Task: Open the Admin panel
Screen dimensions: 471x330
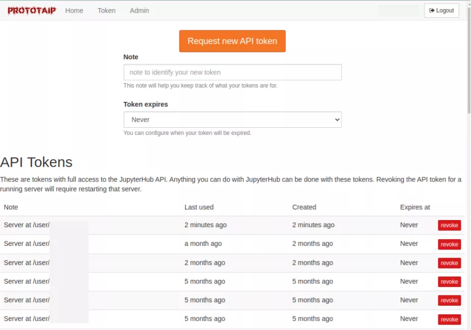Action: [x=139, y=10]
